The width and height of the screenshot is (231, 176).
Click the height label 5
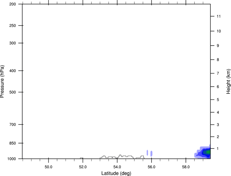click(218, 100)
